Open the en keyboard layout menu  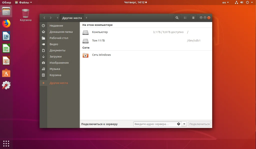point(225,2)
